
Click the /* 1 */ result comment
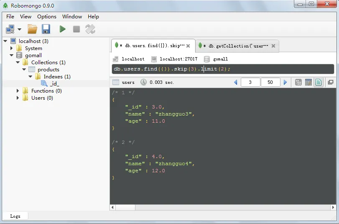pyautogui.click(x=123, y=93)
